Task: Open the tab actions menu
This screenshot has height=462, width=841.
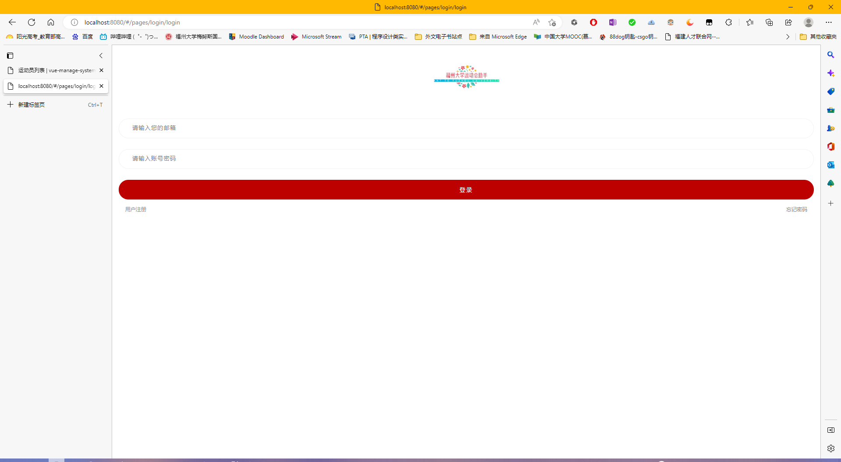Action: coord(10,56)
